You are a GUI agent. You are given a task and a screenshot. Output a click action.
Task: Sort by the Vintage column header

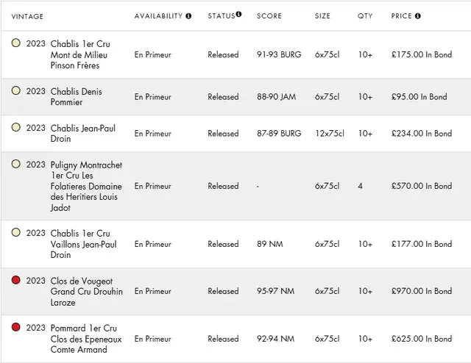pyautogui.click(x=27, y=16)
